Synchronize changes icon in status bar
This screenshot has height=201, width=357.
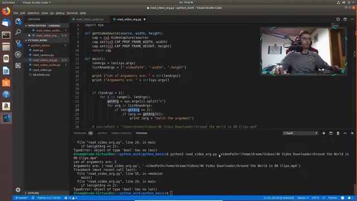[33, 198]
